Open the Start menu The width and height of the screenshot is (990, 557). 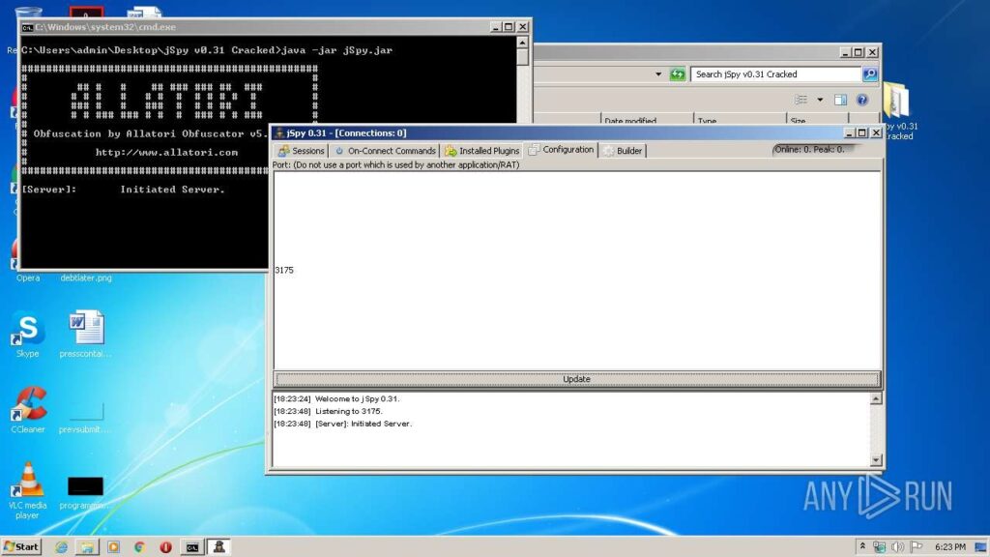tap(21, 547)
